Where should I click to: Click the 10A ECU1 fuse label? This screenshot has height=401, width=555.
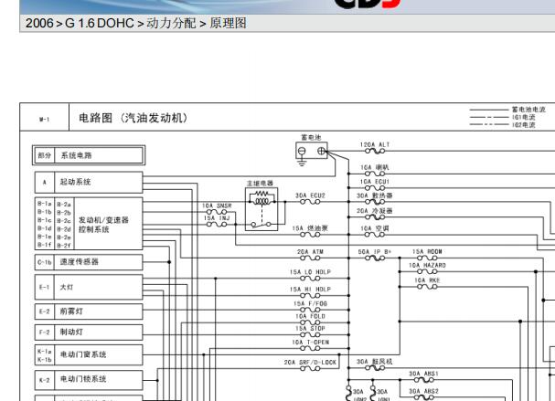pyautogui.click(x=375, y=182)
